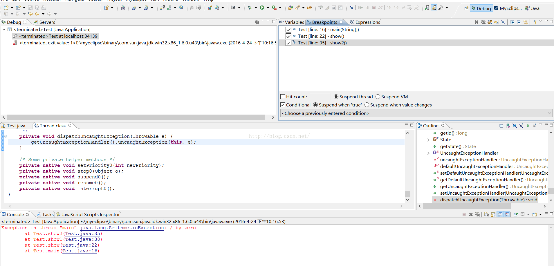Screen dimensions: 554x266
Task: Select Suspend when value changes radio button
Action: (367, 105)
